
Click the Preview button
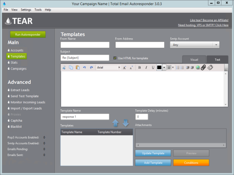click(x=191, y=153)
